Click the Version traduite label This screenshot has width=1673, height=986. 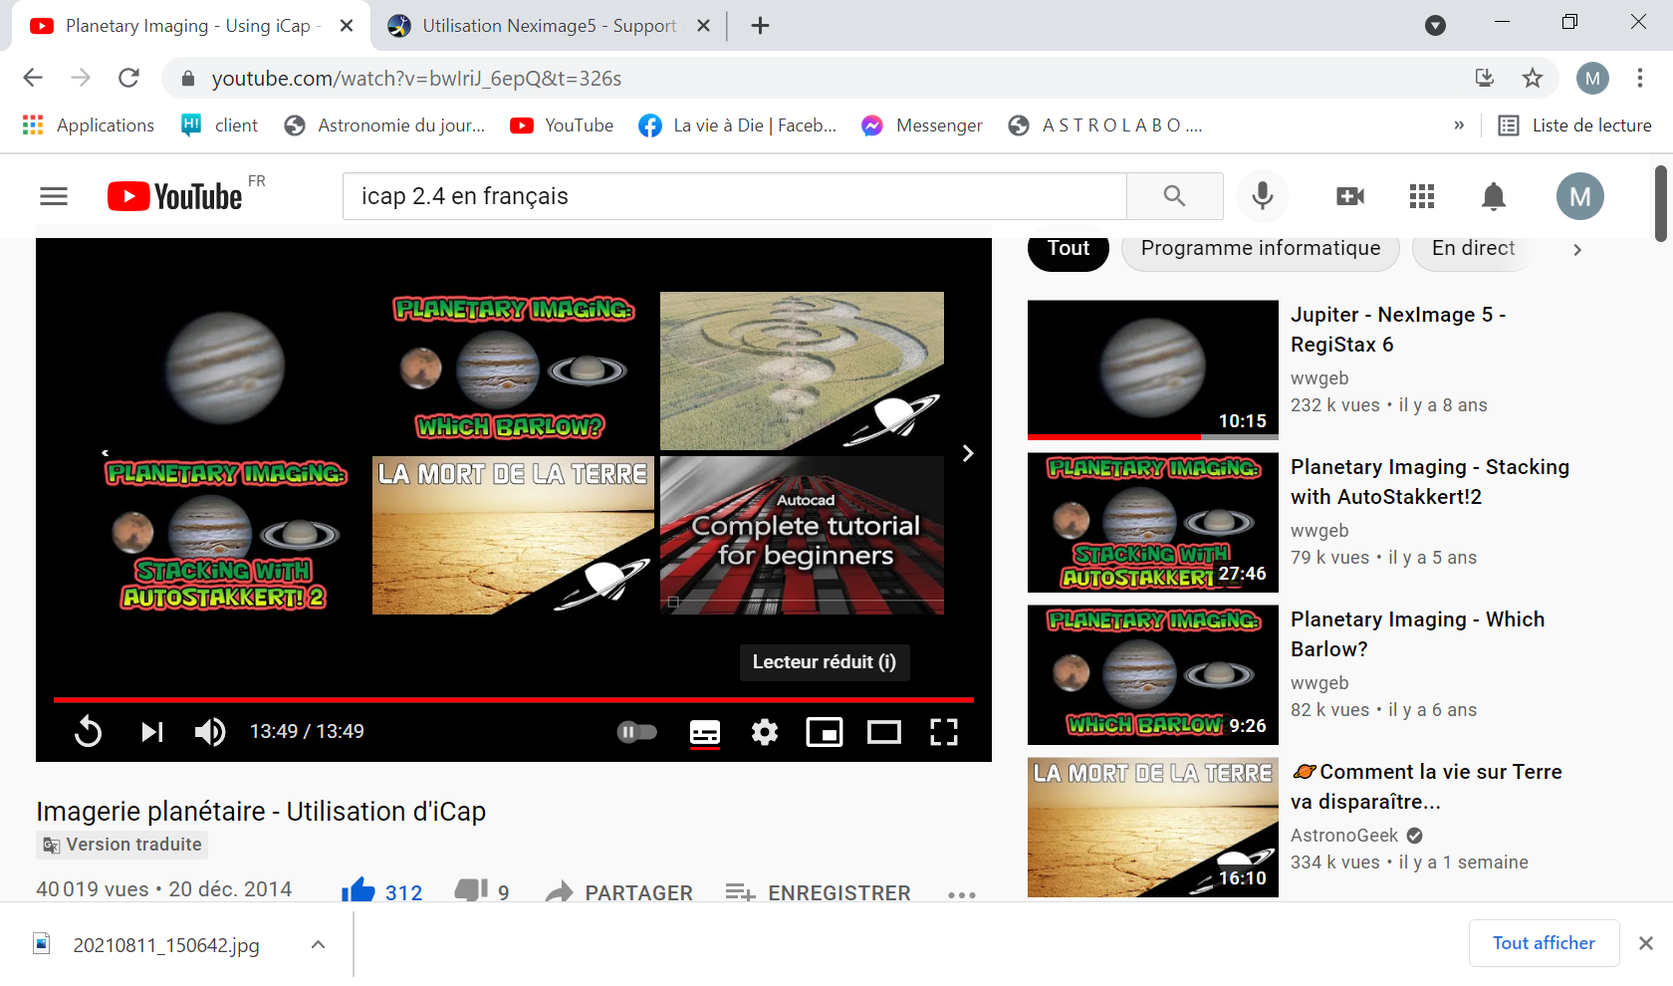click(122, 845)
